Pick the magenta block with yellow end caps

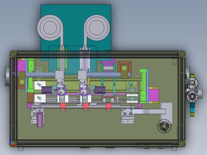154,95
